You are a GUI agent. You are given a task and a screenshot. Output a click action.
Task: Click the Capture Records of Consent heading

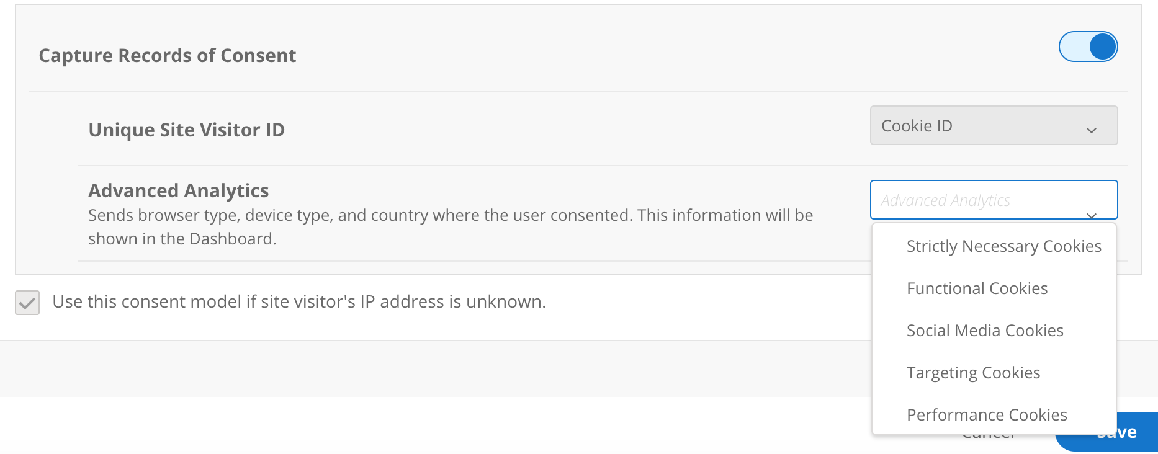click(168, 55)
